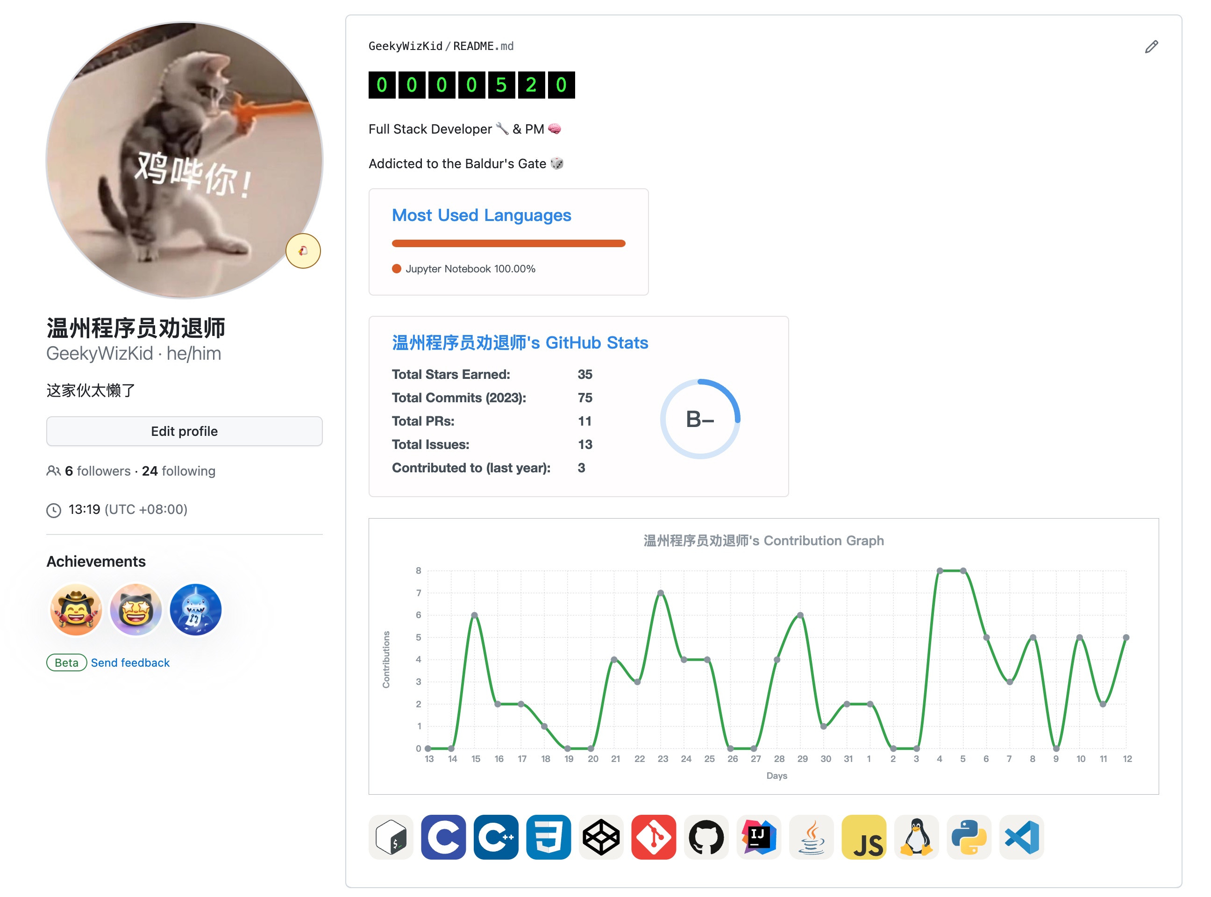Open the Send feedback link
The width and height of the screenshot is (1211, 897).
(x=130, y=662)
